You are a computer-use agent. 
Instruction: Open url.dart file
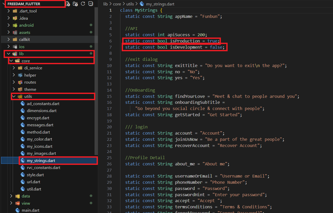click(x=33, y=182)
